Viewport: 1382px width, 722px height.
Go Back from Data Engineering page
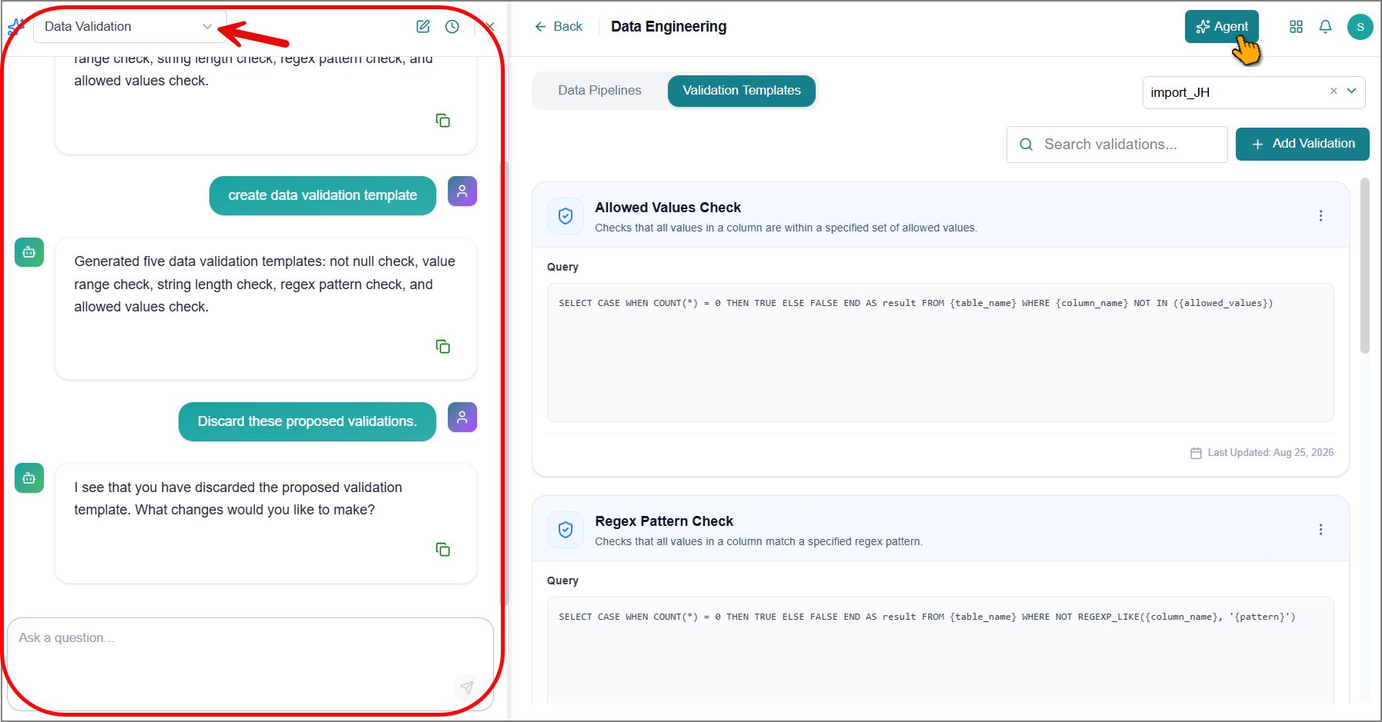559,26
